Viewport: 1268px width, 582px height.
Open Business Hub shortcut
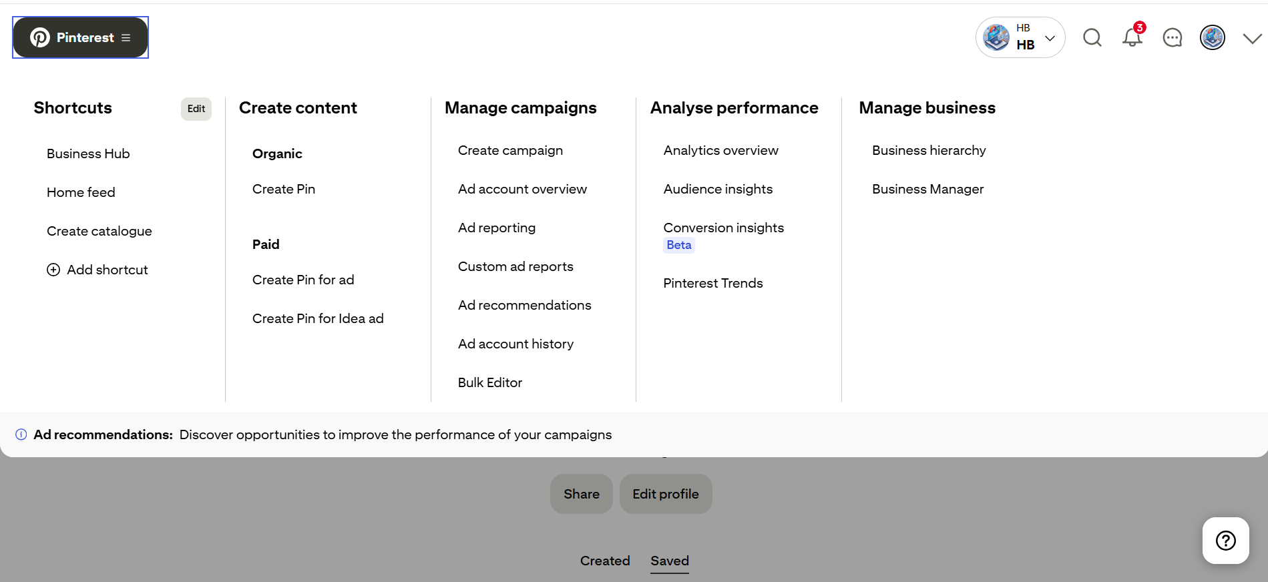click(88, 154)
